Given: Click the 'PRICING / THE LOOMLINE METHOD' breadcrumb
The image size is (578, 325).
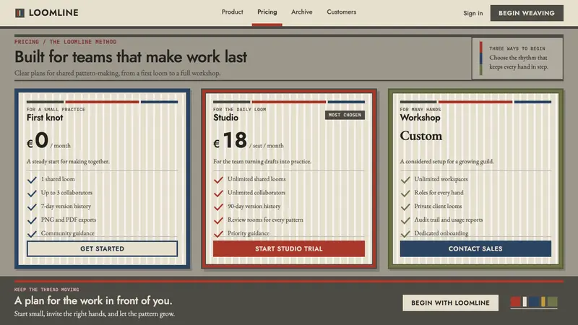Looking at the screenshot, I should (x=65, y=42).
